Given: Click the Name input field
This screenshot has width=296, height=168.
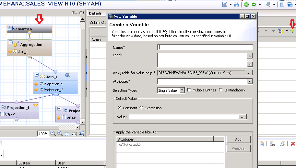Looking at the screenshot, I should click(x=205, y=47).
